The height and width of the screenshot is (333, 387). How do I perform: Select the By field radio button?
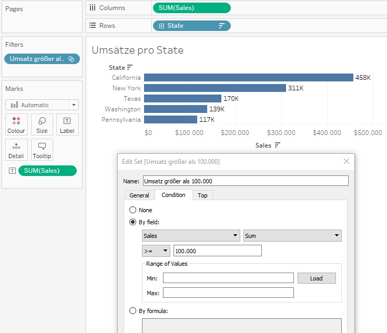[133, 222]
